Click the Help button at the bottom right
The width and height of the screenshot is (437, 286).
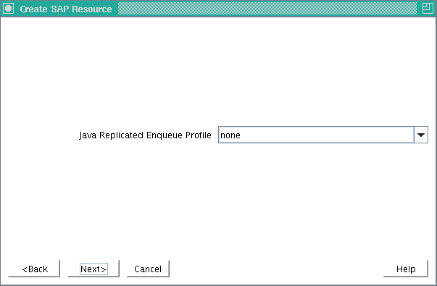406,269
